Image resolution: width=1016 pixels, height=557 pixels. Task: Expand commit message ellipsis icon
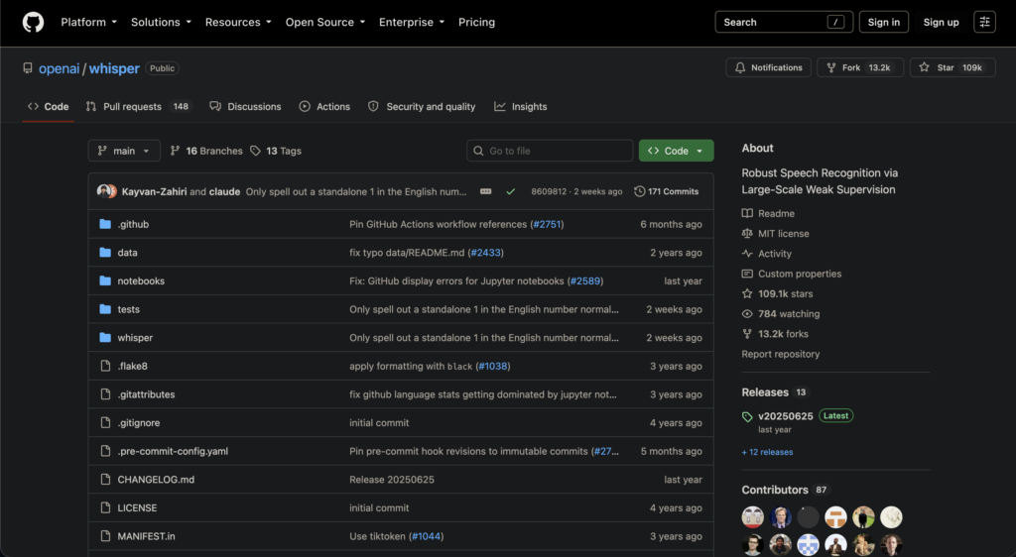(485, 191)
